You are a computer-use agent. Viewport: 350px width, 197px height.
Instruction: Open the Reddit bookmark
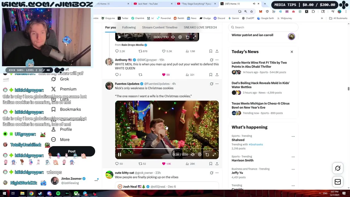click(x=179, y=18)
